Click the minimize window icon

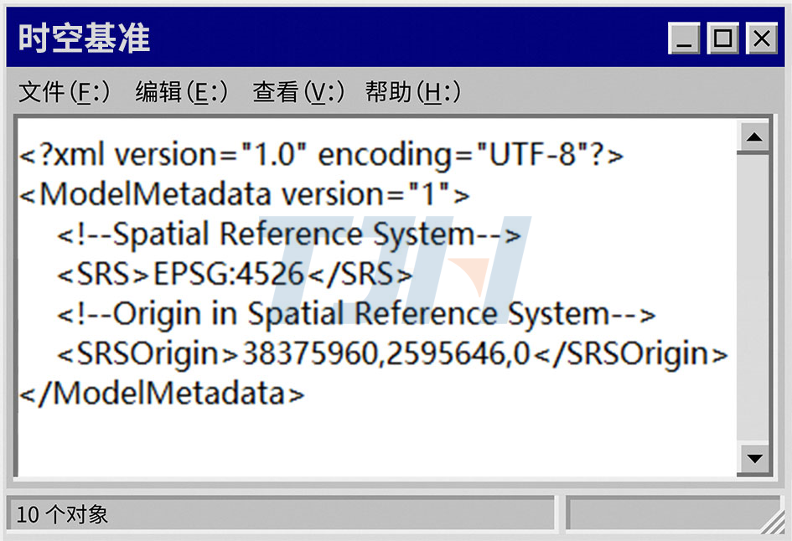click(x=683, y=39)
